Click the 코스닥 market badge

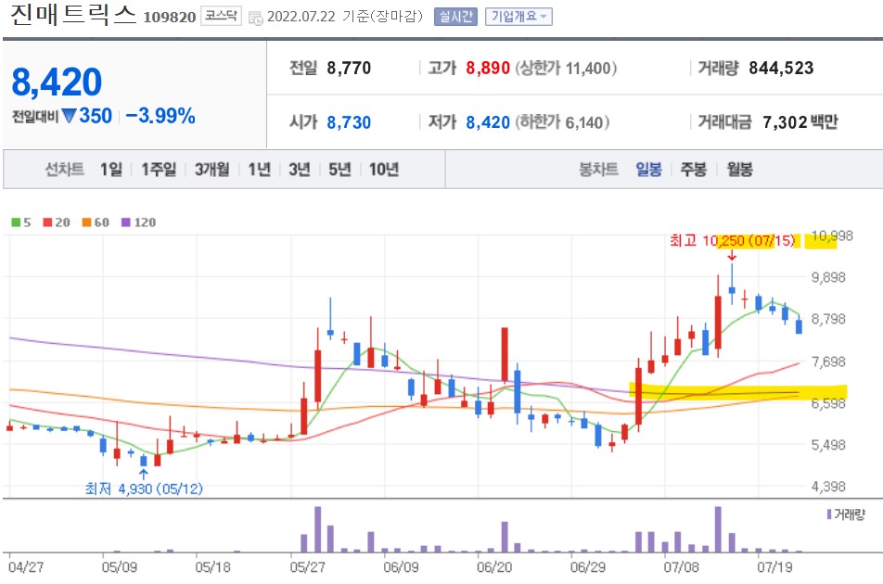point(222,16)
